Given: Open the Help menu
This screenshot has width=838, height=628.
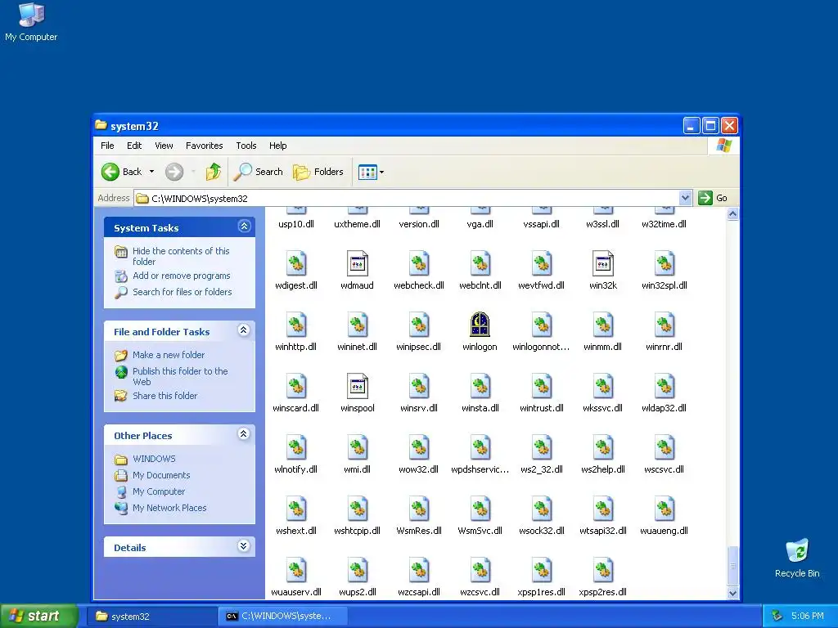Looking at the screenshot, I should point(277,146).
